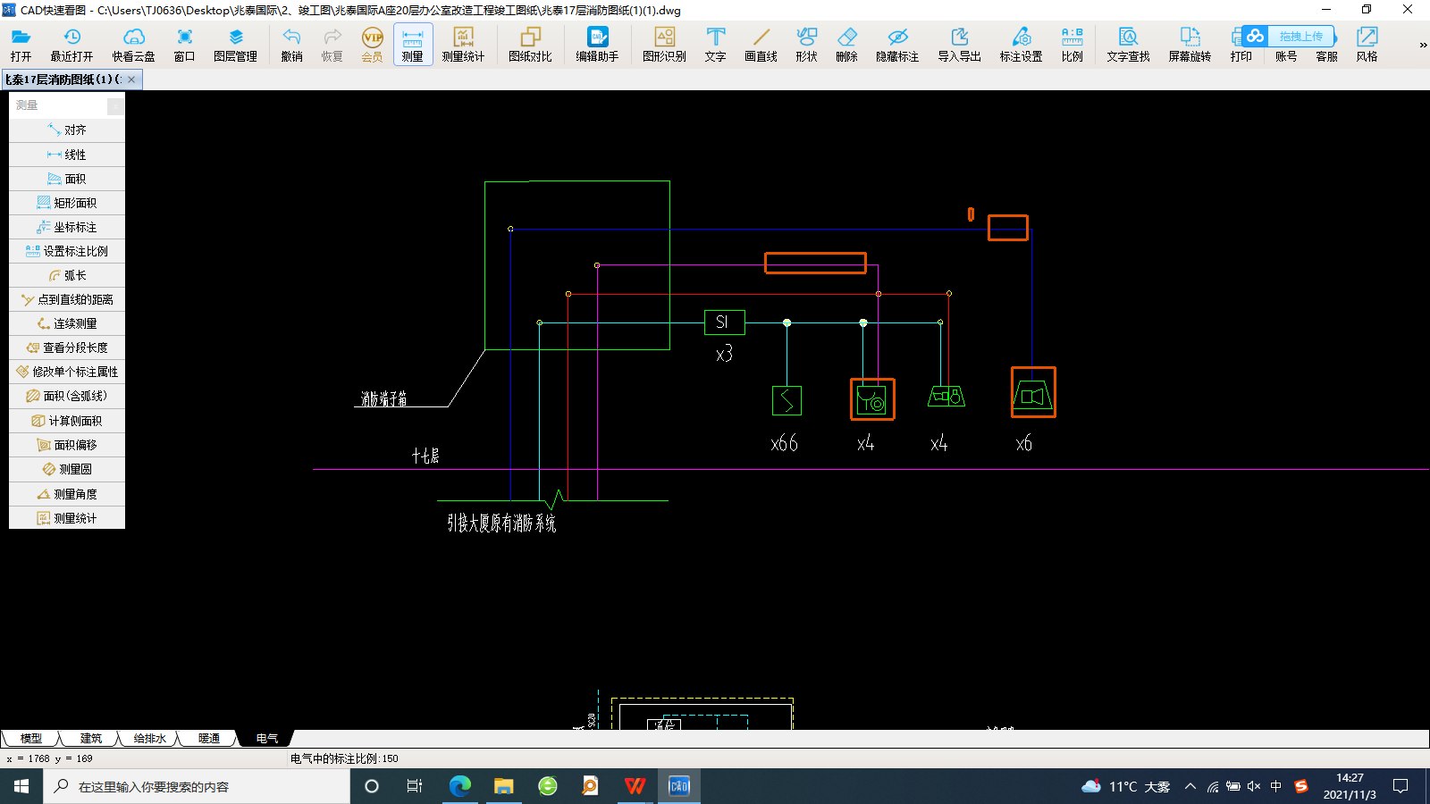Select 矩形面积 rectangle area
This screenshot has width=1430, height=804.
pos(67,203)
